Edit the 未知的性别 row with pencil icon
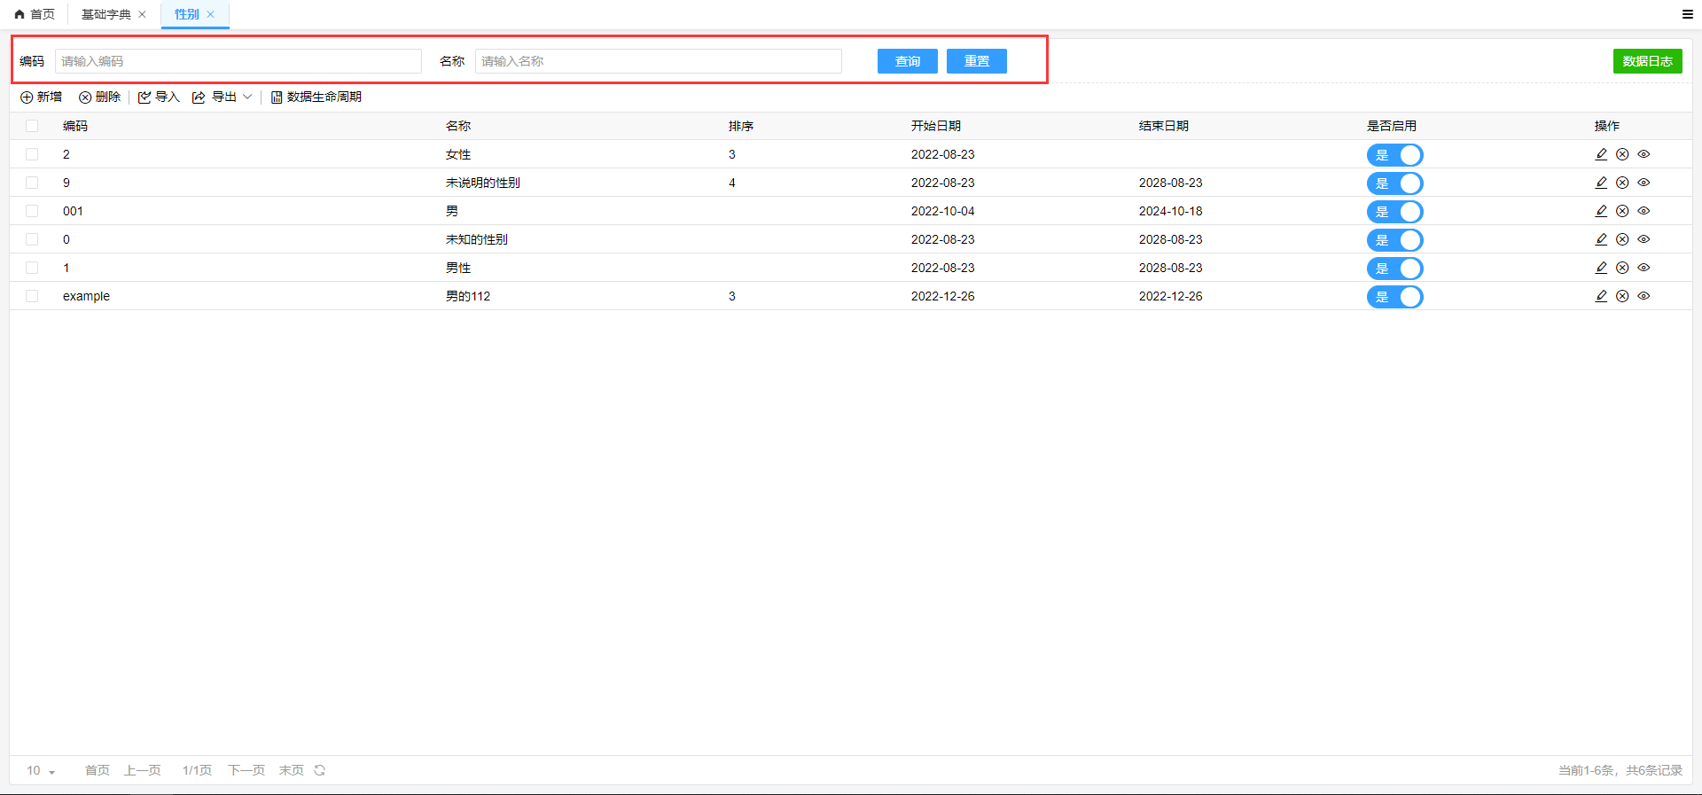 point(1601,239)
